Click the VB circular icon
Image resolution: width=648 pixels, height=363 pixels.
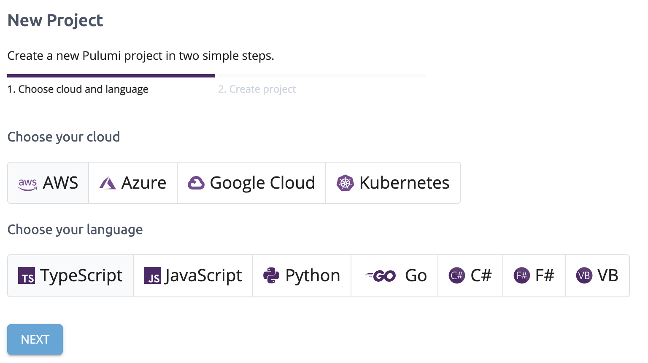point(584,276)
